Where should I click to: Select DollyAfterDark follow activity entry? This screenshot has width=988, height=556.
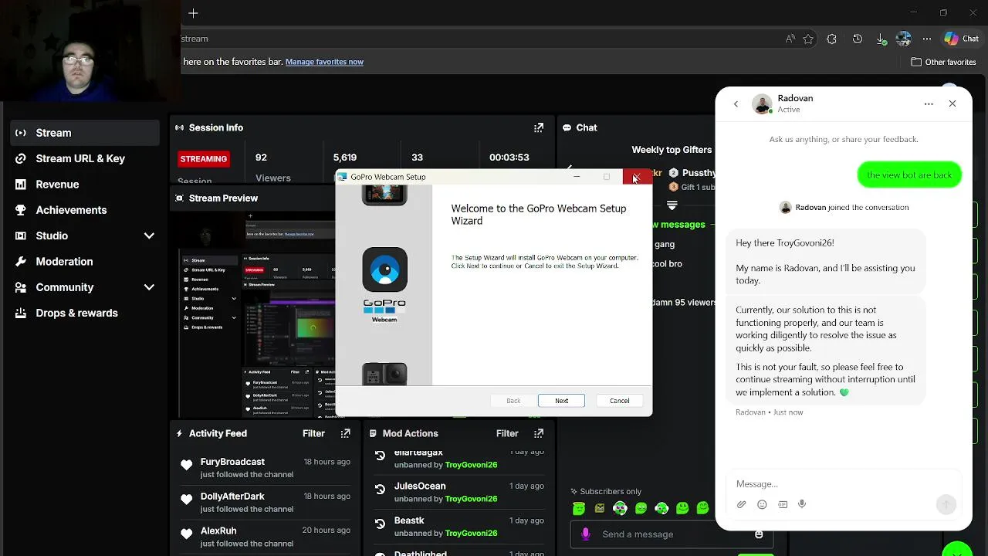(x=266, y=503)
